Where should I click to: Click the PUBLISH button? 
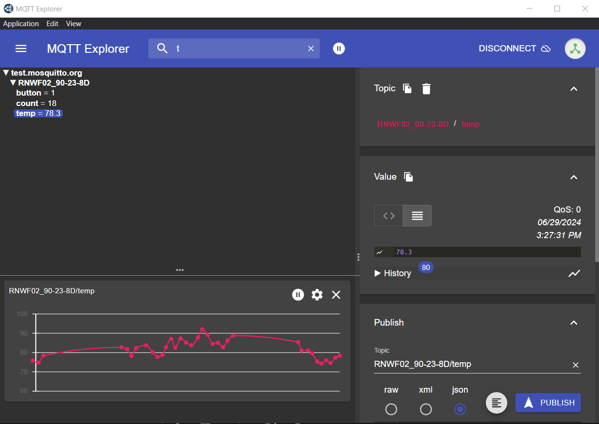(548, 403)
